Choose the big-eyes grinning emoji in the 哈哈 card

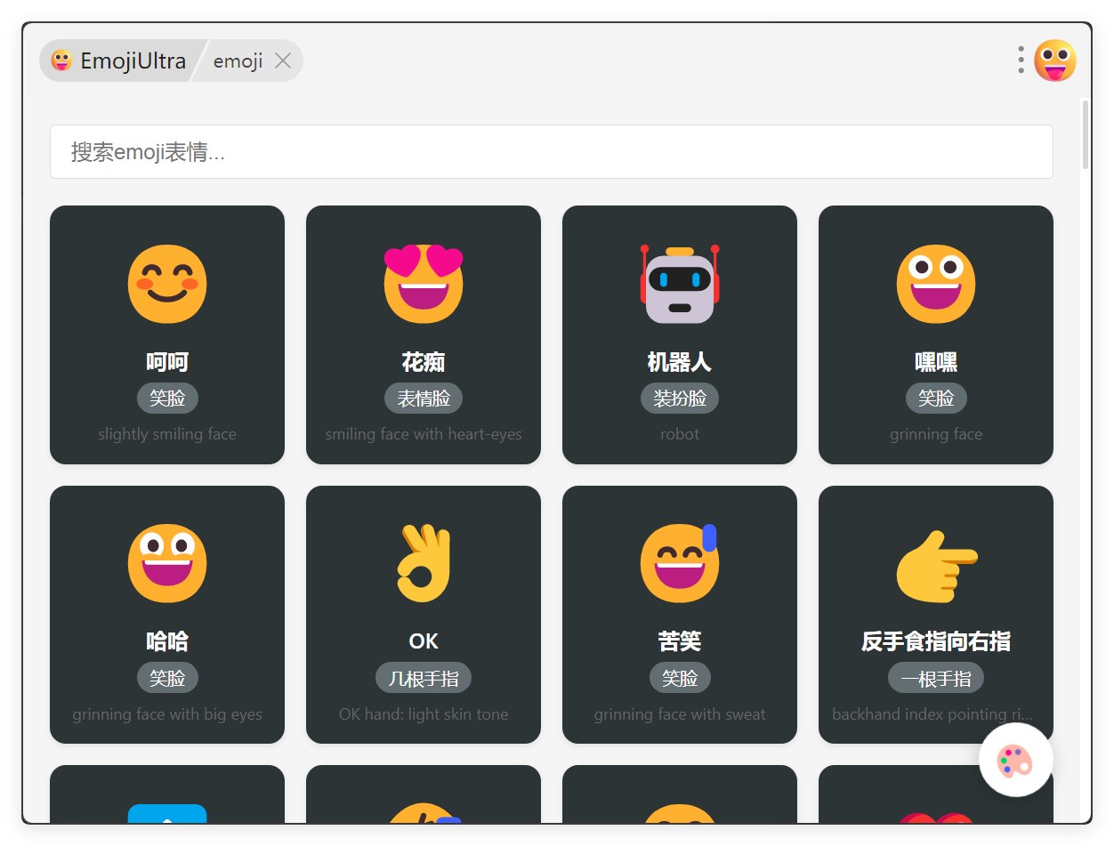click(167, 563)
